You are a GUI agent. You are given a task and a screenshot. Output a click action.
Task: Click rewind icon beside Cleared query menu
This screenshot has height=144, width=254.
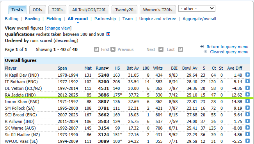tap(205, 52)
